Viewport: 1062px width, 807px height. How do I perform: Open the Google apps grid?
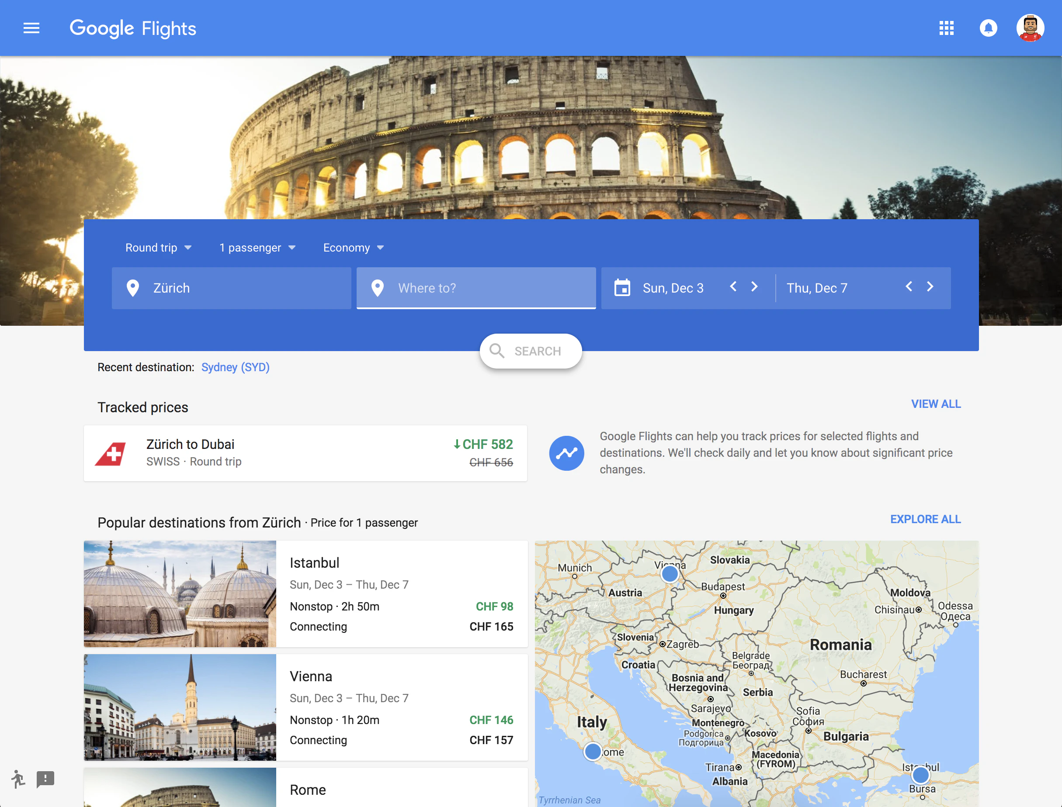[946, 28]
